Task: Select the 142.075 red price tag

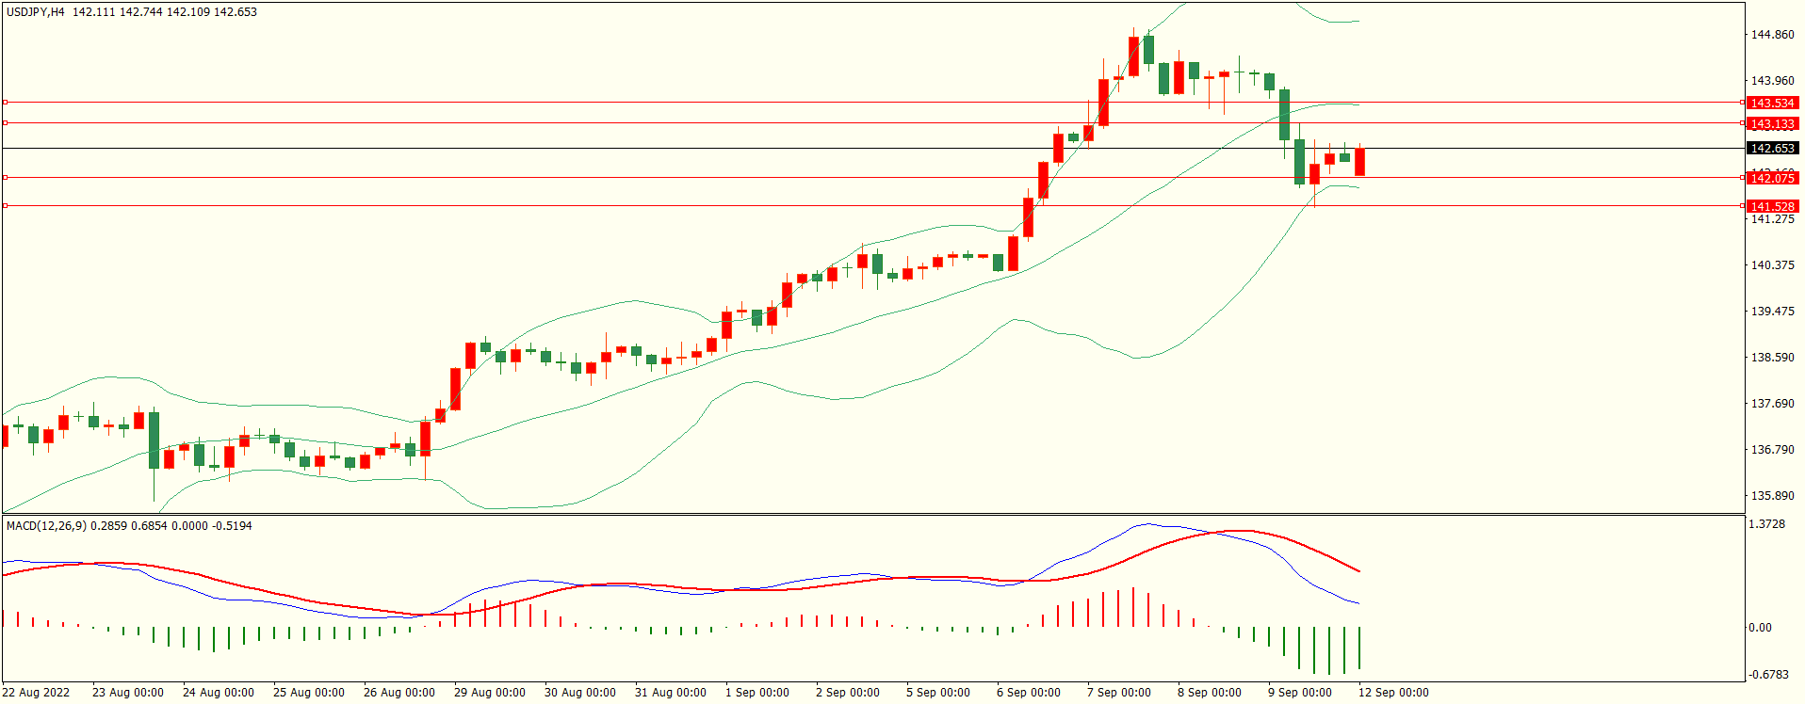Action: (1772, 178)
